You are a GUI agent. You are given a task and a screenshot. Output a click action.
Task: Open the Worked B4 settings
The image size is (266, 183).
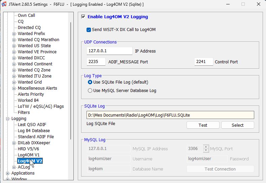28,100
